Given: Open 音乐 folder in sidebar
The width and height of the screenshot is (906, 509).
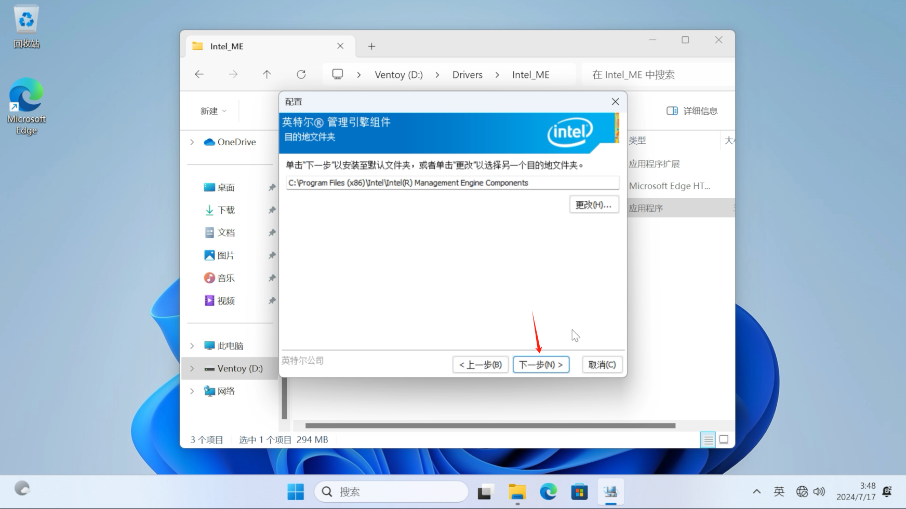Looking at the screenshot, I should point(220,278).
